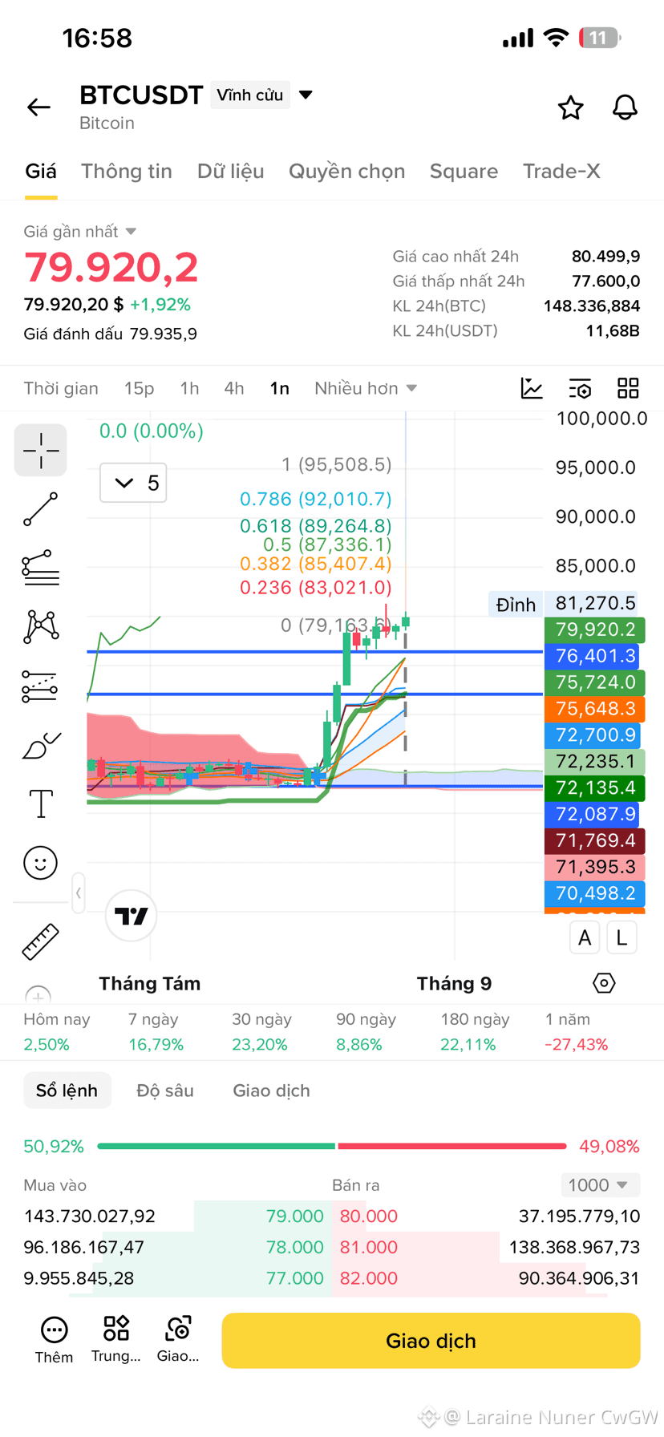Open the 1000 order book grouping dropdown

point(599,1185)
